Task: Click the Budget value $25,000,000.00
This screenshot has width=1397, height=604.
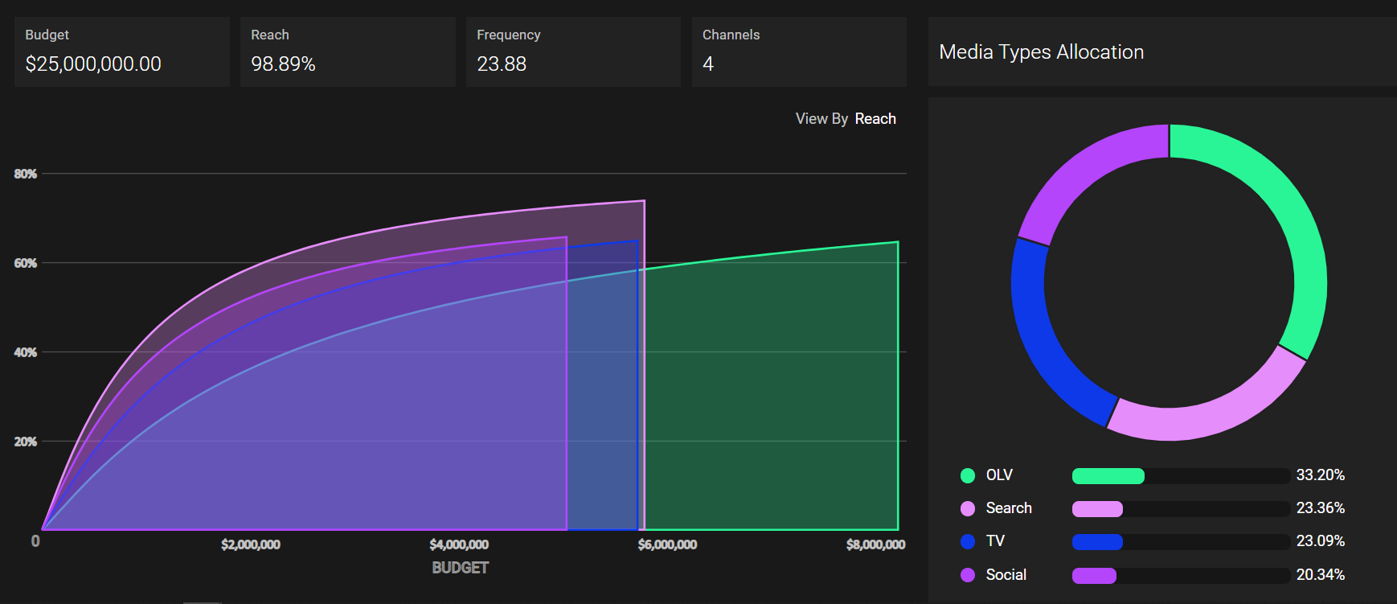Action: (x=93, y=64)
